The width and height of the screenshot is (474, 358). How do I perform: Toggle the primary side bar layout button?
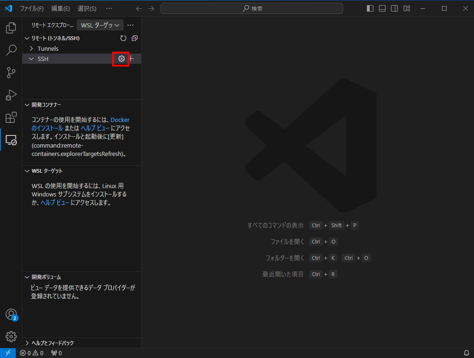tap(370, 8)
